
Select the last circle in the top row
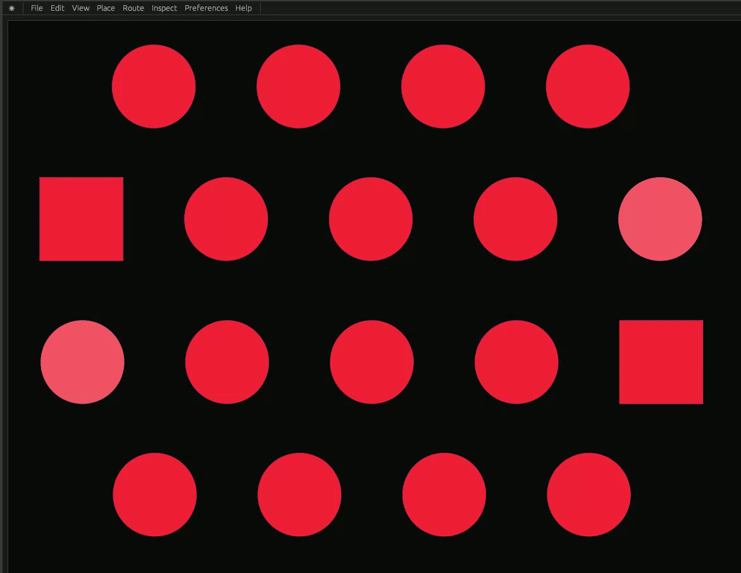[587, 86]
